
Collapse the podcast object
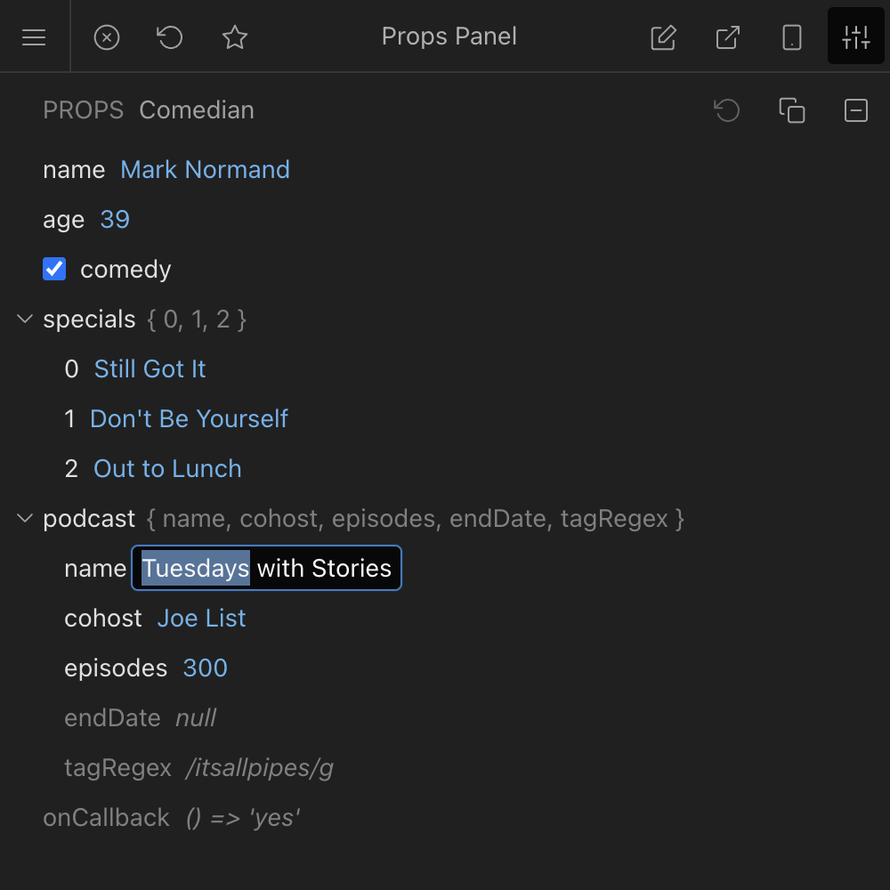tap(25, 519)
